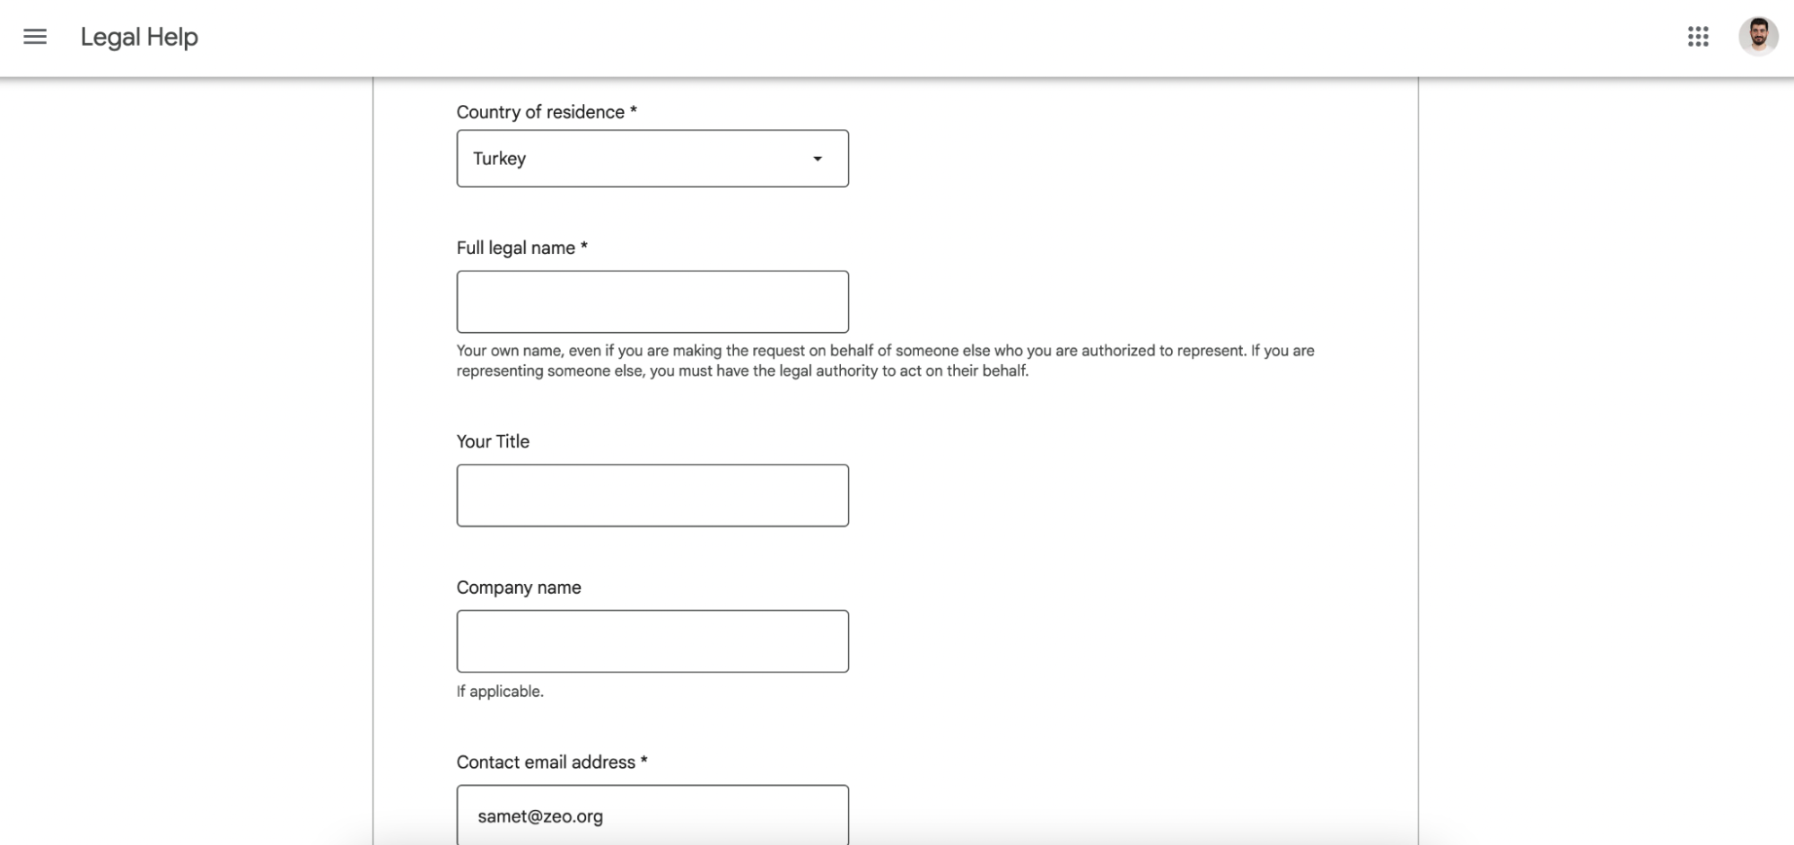Viewport: 1794px width, 845px height.
Task: Open the hamburger main menu
Action: (35, 37)
